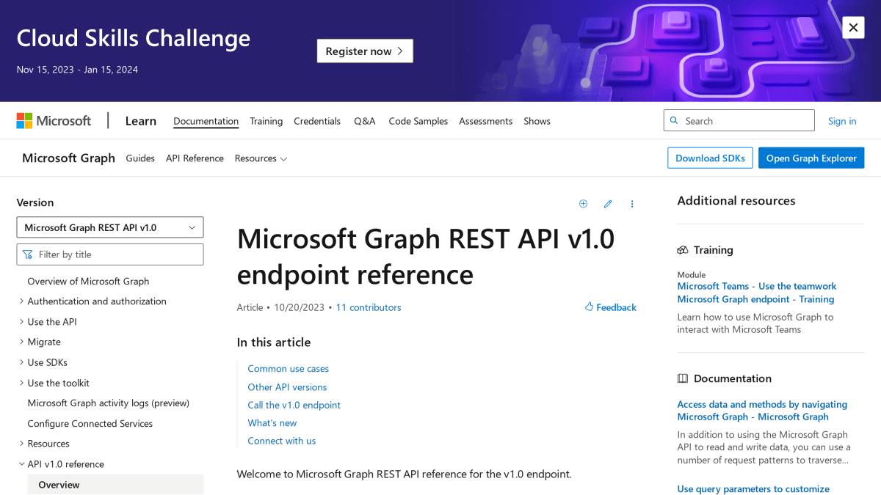Click the filter icon in Filter by title
This screenshot has width=881, height=495.
tap(27, 254)
